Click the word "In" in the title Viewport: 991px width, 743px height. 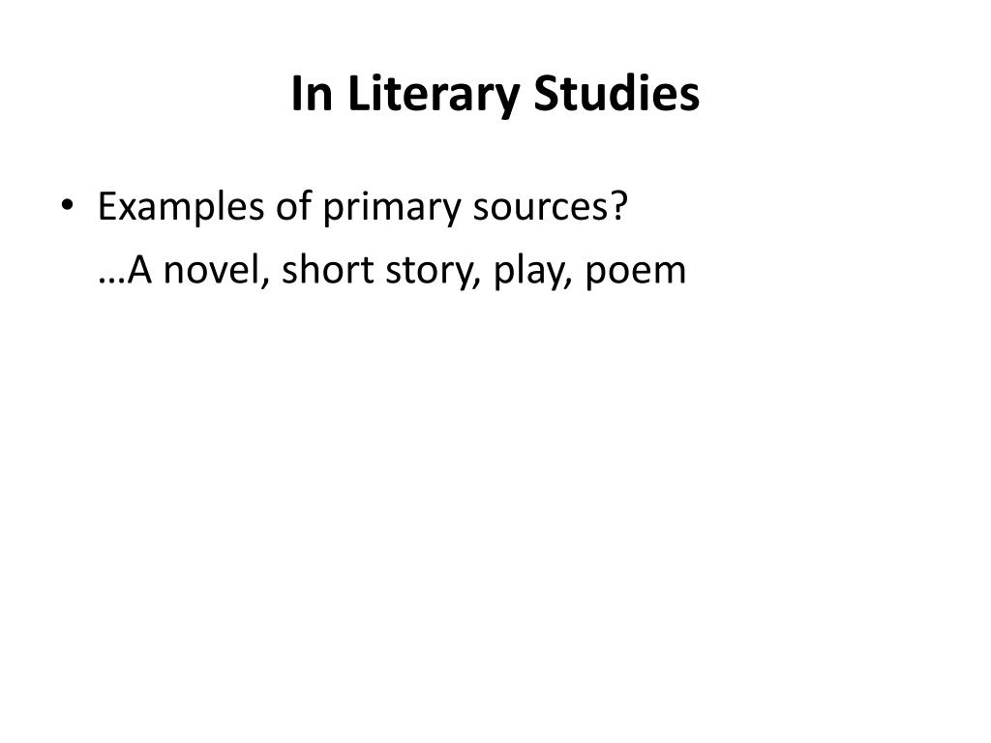[312, 93]
